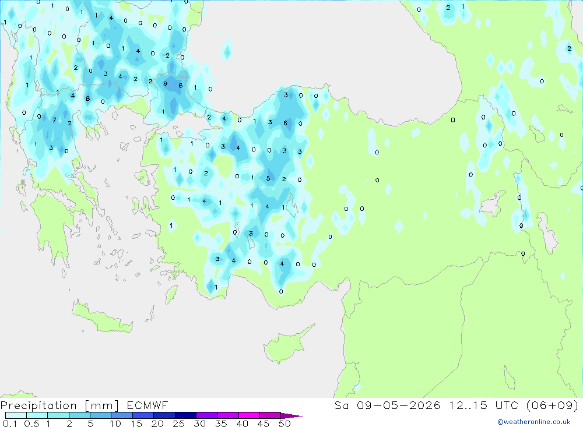Pick the 10–15 mm blue legend swatch

click(122, 415)
